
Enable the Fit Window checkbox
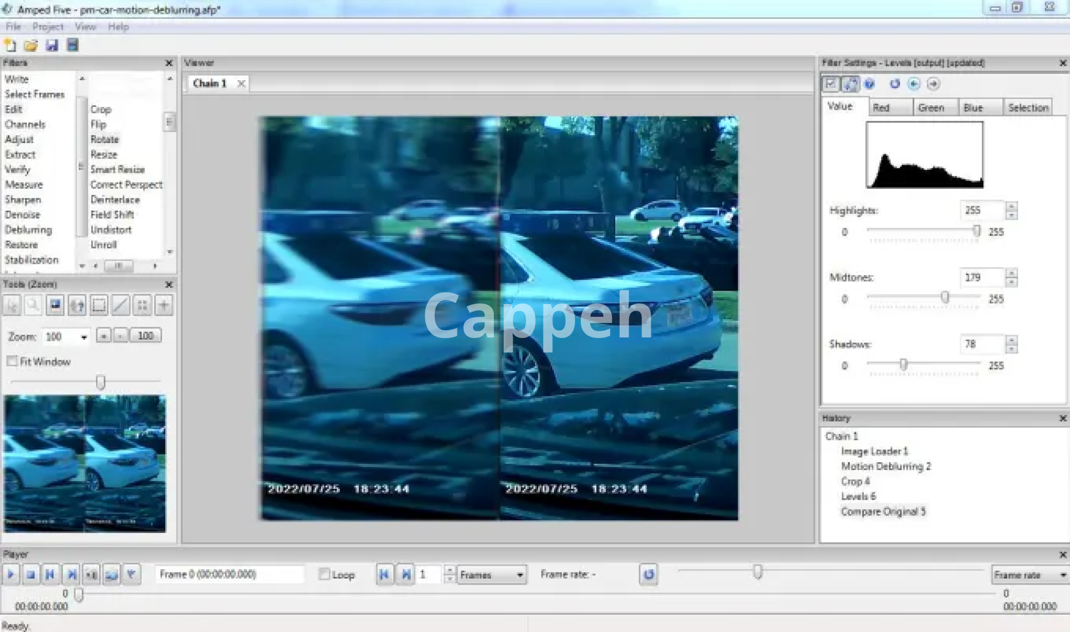(12, 361)
